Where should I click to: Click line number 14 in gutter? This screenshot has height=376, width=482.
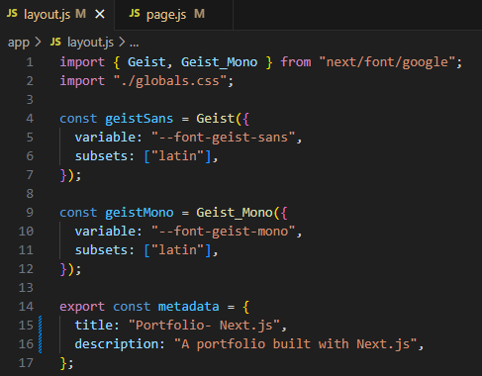[26, 307]
